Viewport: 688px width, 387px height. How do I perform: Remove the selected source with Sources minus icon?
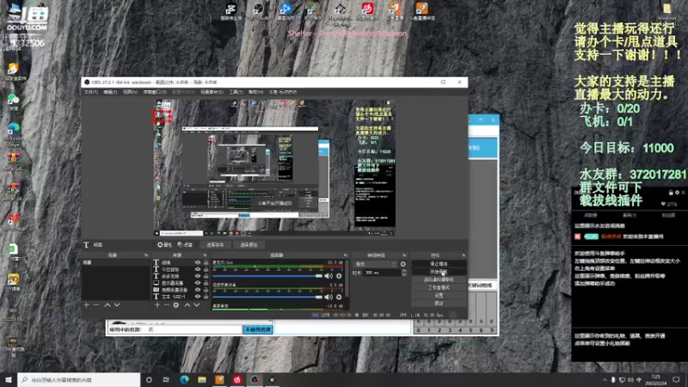[x=166, y=305]
